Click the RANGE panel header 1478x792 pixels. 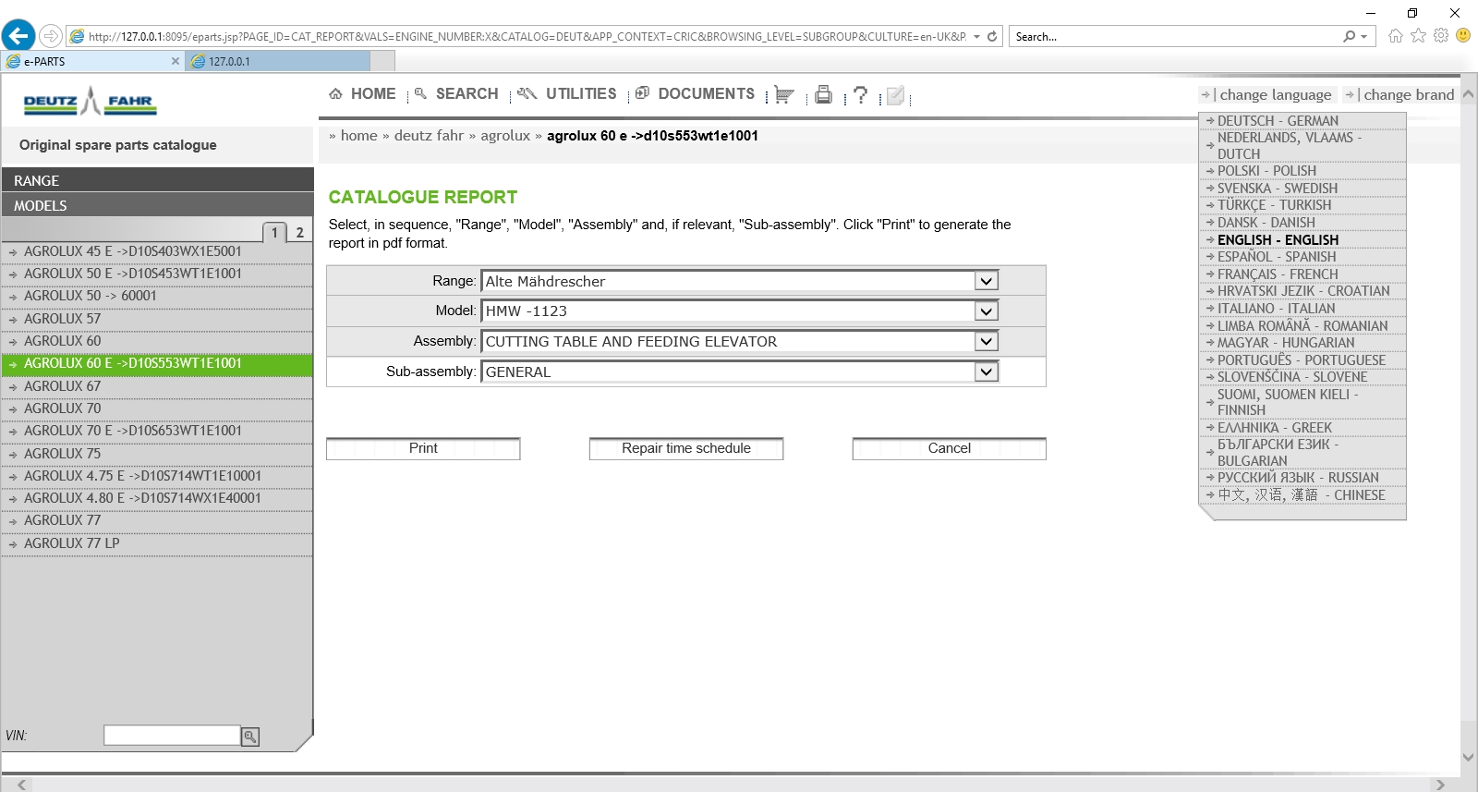(x=157, y=180)
